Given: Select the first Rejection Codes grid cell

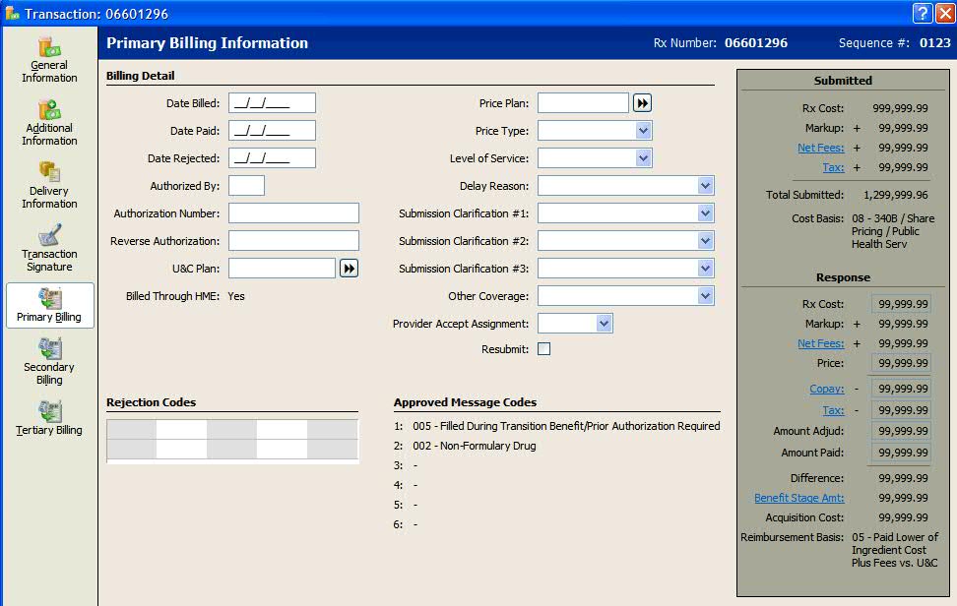Looking at the screenshot, I should [131, 429].
